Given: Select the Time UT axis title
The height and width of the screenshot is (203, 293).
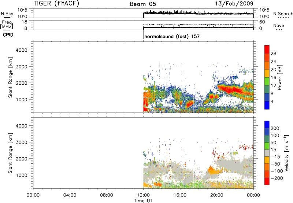Looking at the screenshot, I should [x=143, y=201].
